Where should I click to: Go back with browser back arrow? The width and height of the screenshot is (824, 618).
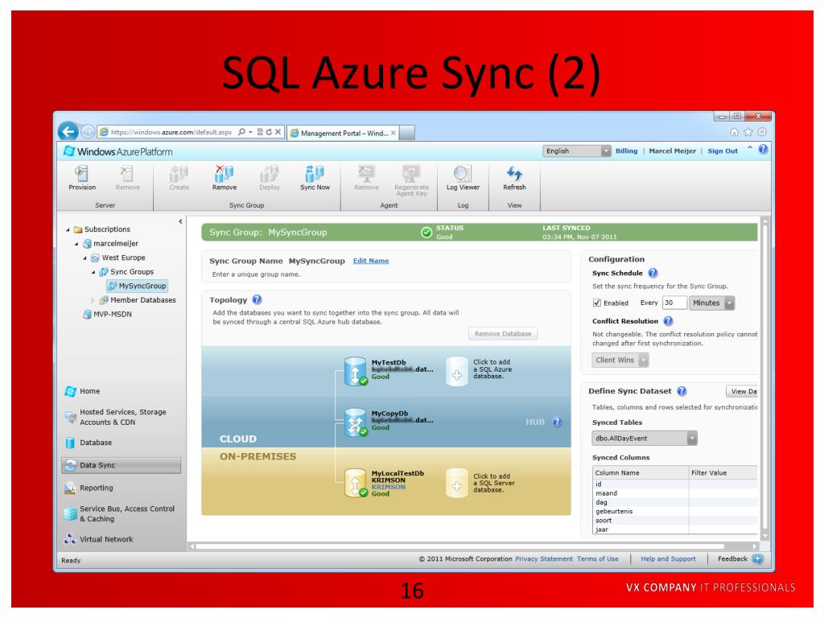(68, 131)
